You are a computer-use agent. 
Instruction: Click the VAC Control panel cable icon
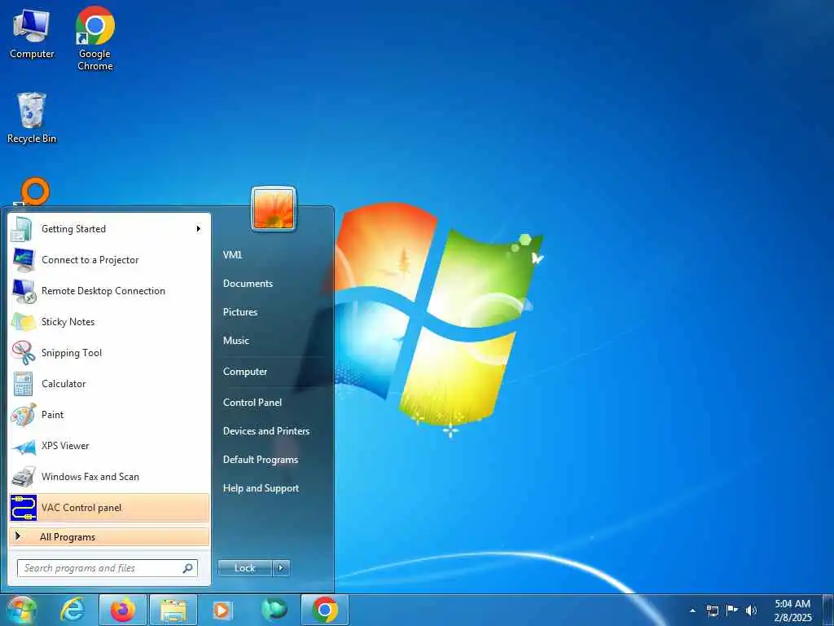pos(24,508)
